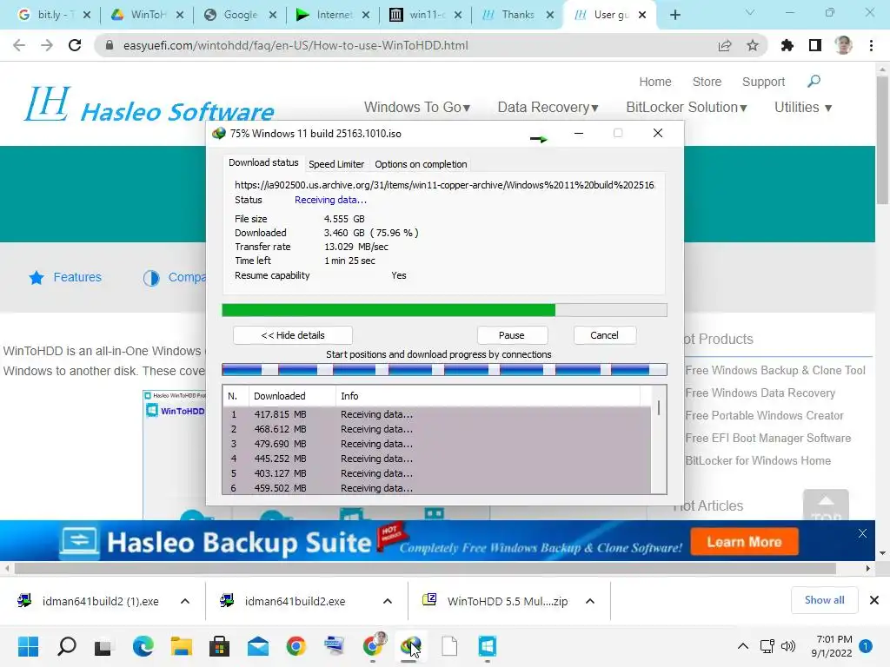
Task: Close the Hasleo Backup Suite ad banner
Action: (862, 533)
